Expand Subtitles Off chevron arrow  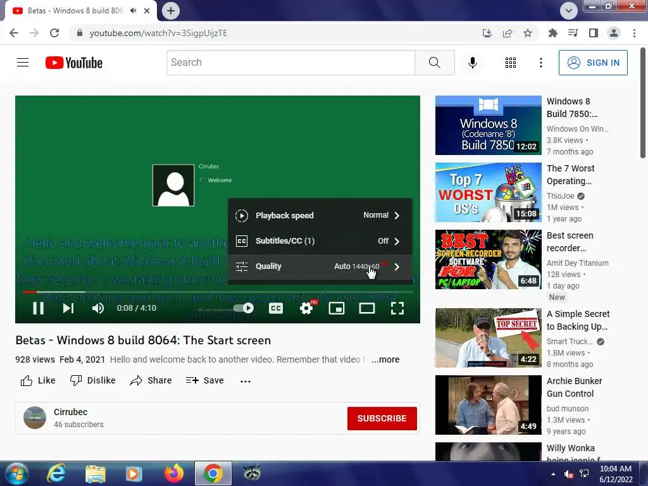click(x=397, y=241)
